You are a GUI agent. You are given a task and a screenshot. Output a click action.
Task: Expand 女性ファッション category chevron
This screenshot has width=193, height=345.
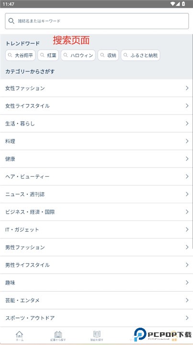[x=187, y=88]
